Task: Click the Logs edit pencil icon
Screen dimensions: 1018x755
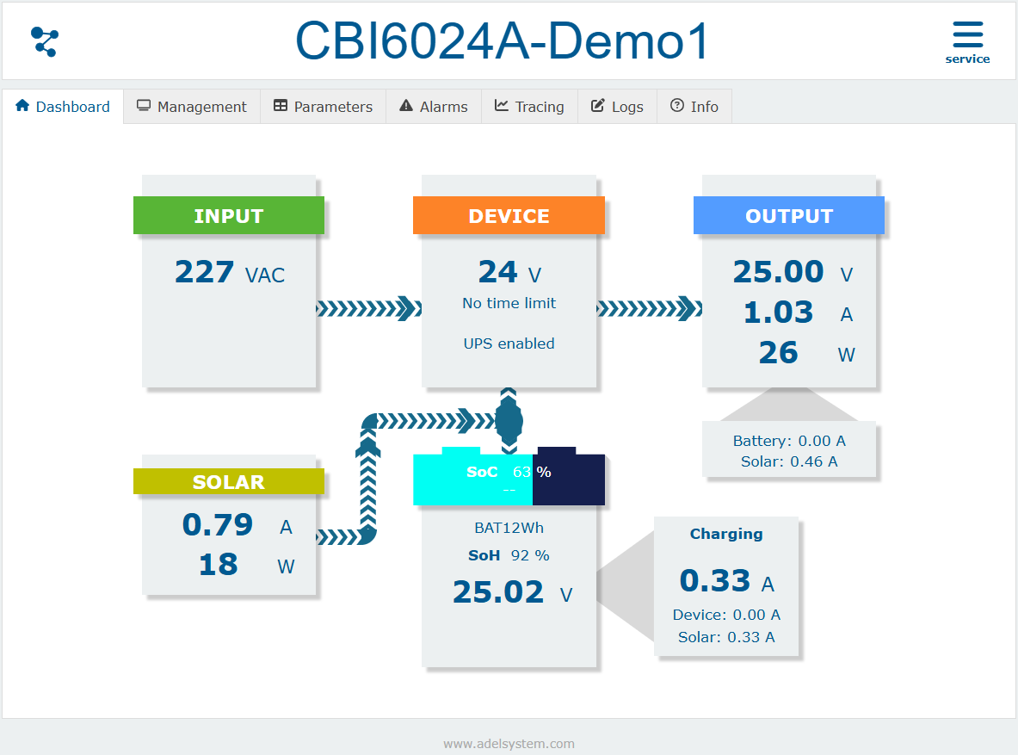Action: [x=598, y=105]
